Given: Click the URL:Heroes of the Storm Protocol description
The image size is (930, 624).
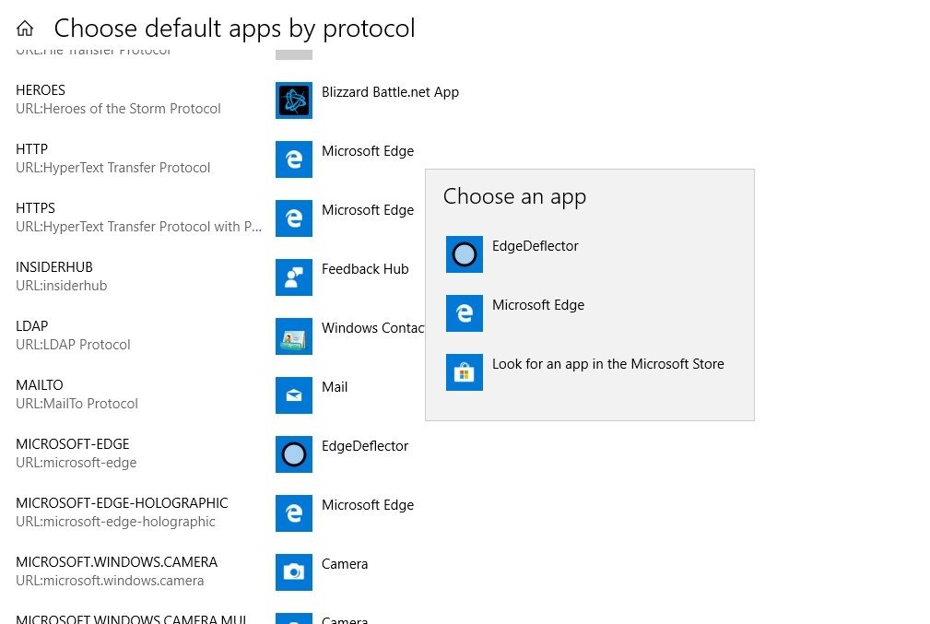Looking at the screenshot, I should coord(118,109).
